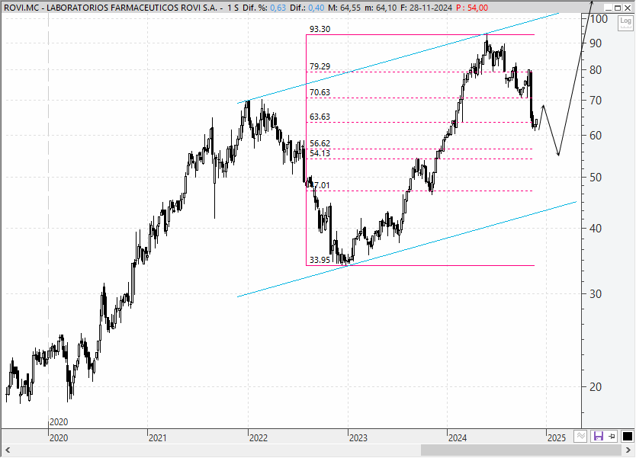Click the '2022' label on the time axis

pos(259,437)
